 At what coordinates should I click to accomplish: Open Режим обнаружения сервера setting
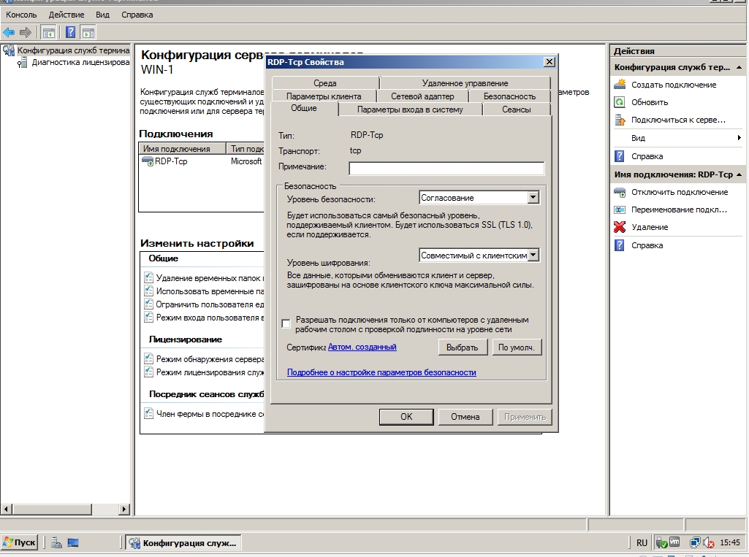[x=210, y=359]
